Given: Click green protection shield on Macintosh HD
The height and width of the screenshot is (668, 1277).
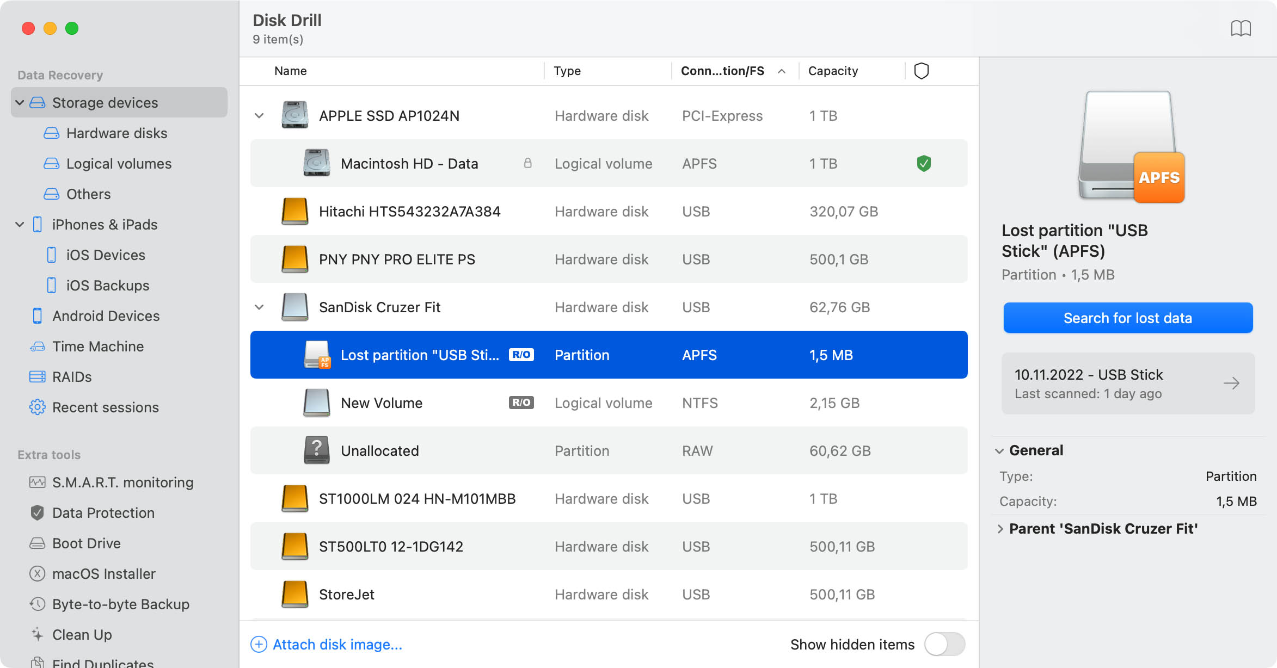Looking at the screenshot, I should click(x=924, y=163).
